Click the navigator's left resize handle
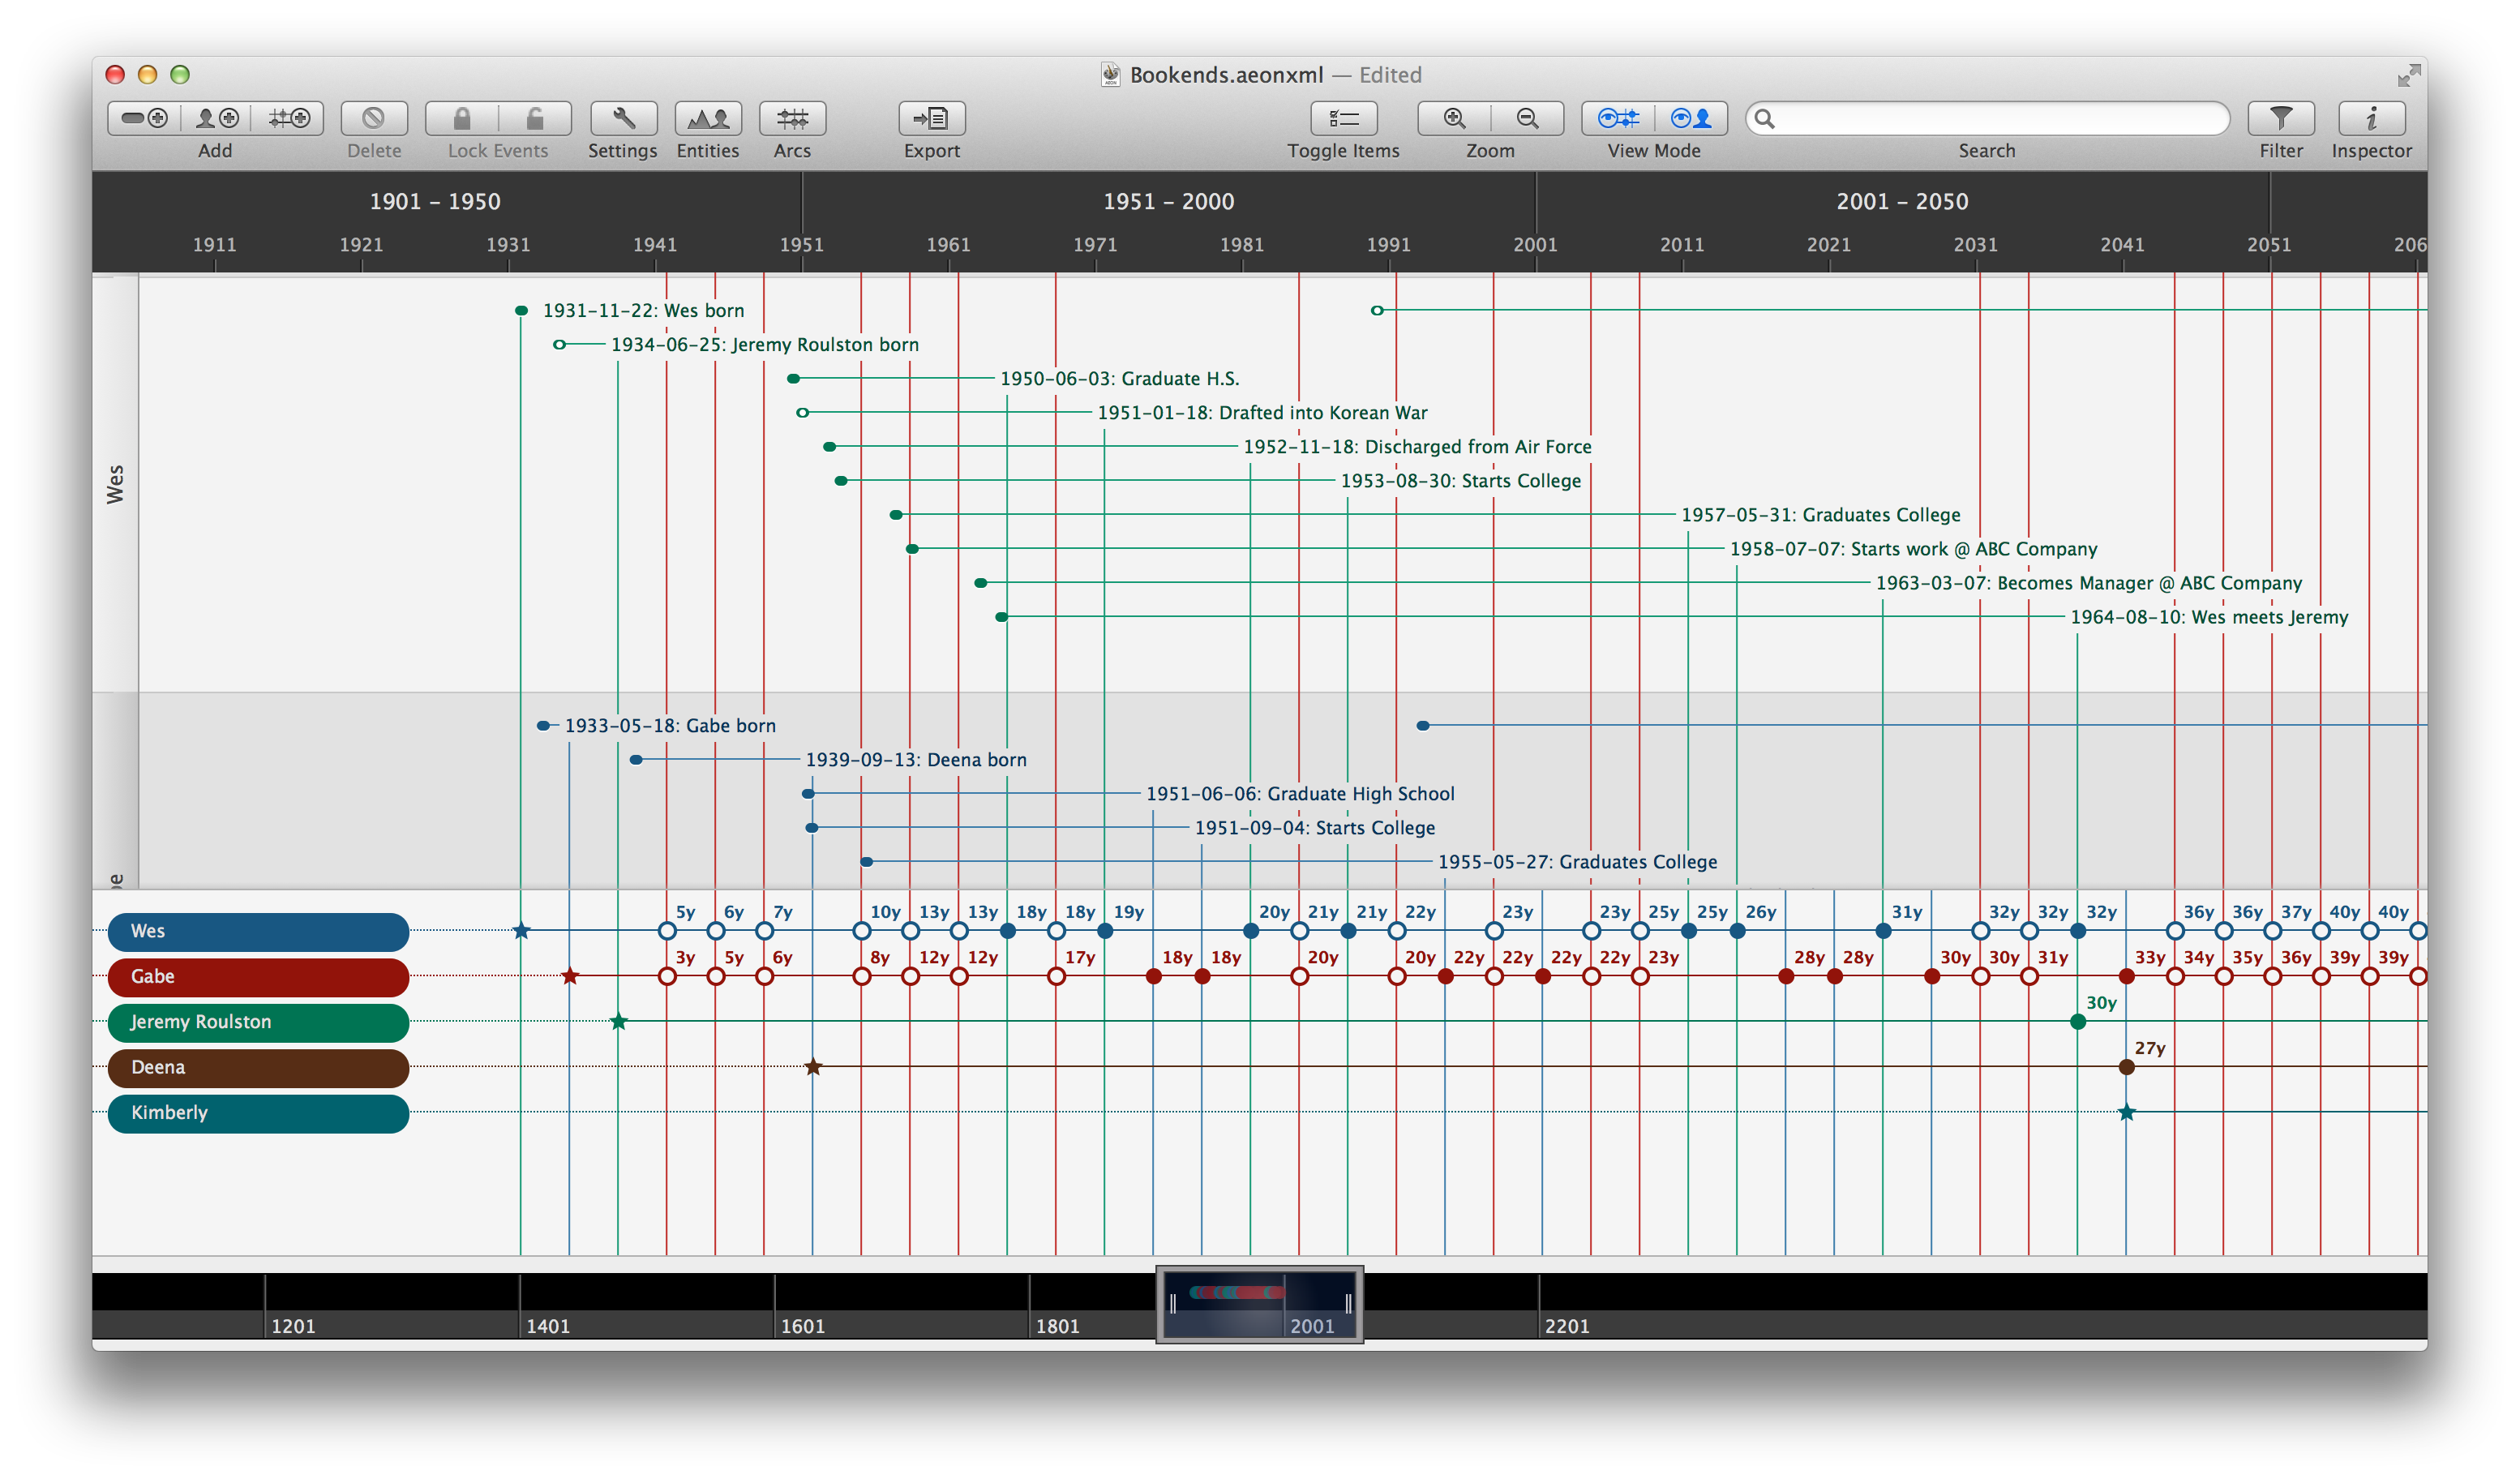Screen dimensions: 2520x1479 [1173, 1303]
